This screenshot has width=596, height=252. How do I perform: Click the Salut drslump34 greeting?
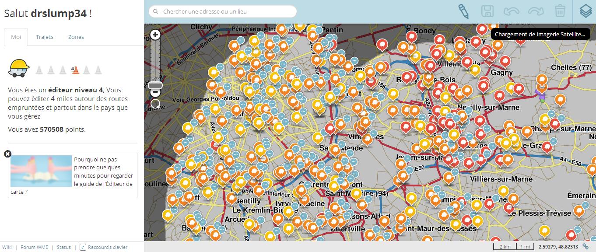(x=48, y=14)
